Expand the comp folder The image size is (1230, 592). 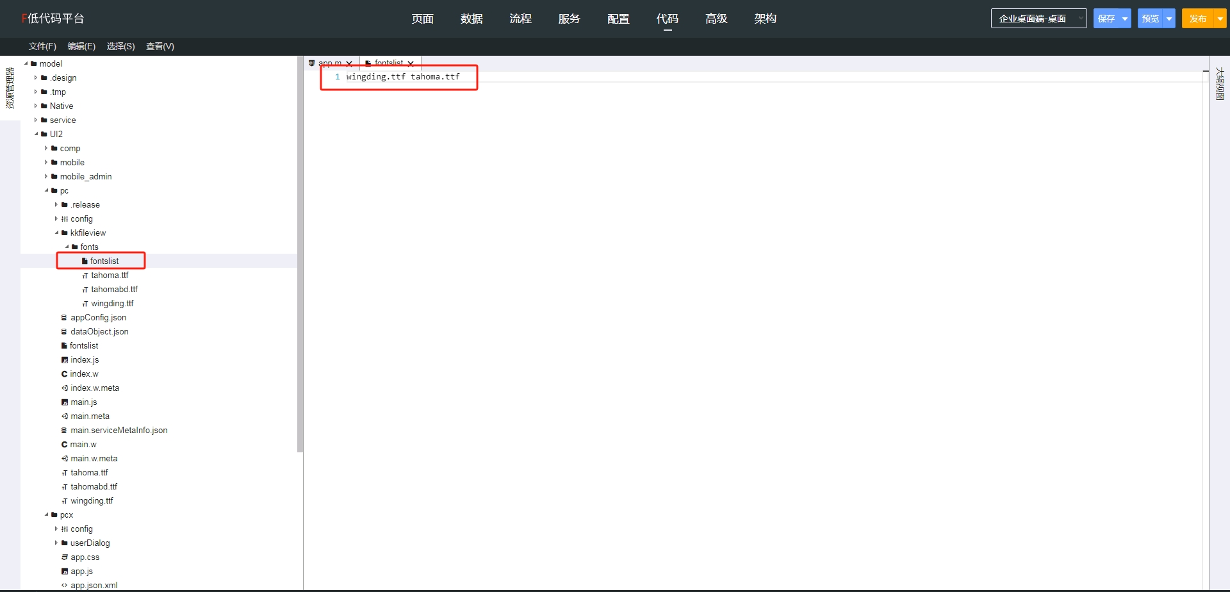click(x=46, y=148)
